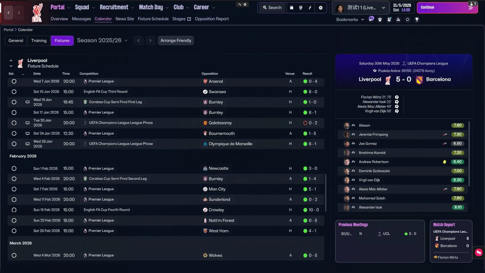Screen dimensions: 485x273
Task: Click the circular refresh icon in the bookmarks bar
Action: coord(407,19)
